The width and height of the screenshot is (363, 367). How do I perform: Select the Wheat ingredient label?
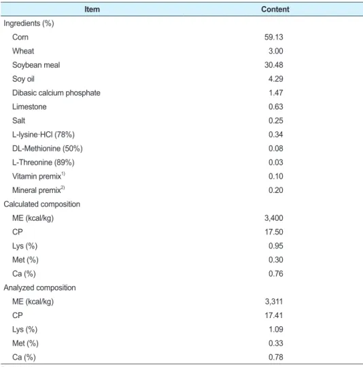click(x=23, y=51)
